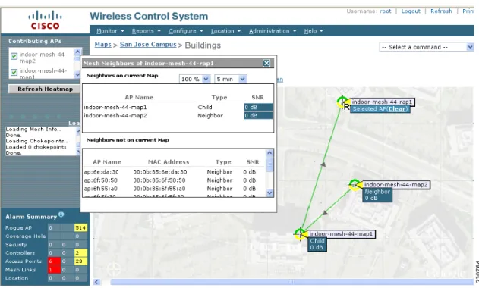The image size is (479, 288).
Task: Click the red Mesh Links critical alarm count
Action: point(54,270)
